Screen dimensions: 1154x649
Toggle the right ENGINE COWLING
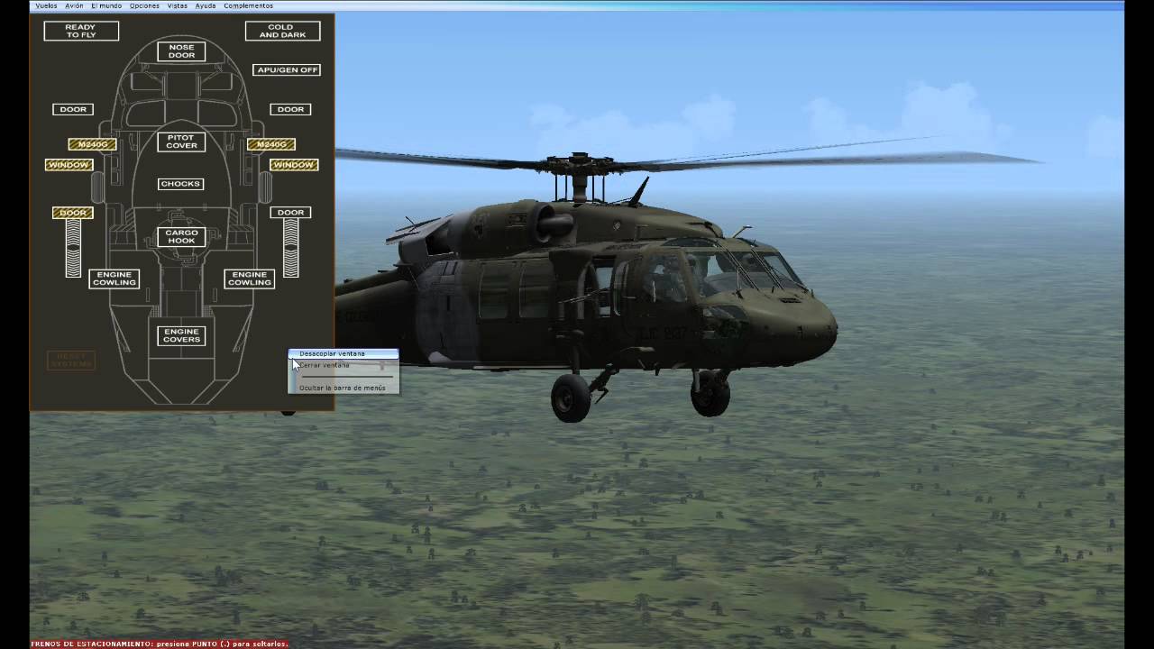[250, 279]
